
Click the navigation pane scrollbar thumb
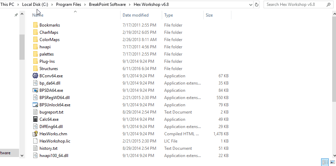point(22,47)
